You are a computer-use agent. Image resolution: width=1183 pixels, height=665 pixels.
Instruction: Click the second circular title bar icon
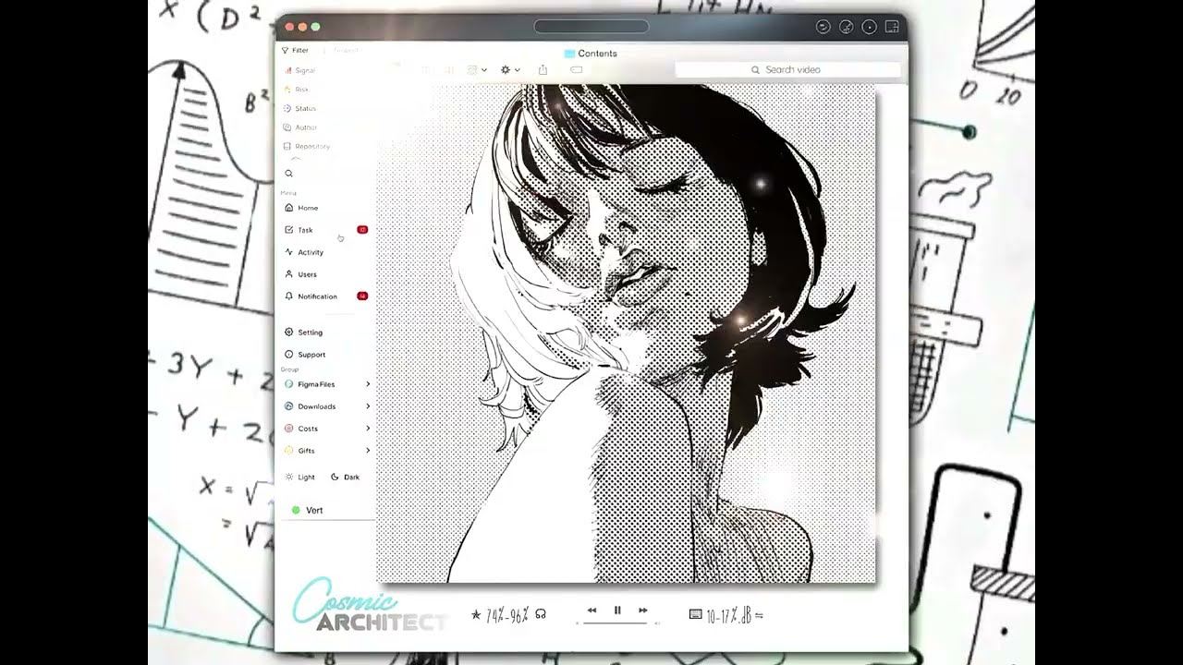(x=846, y=27)
